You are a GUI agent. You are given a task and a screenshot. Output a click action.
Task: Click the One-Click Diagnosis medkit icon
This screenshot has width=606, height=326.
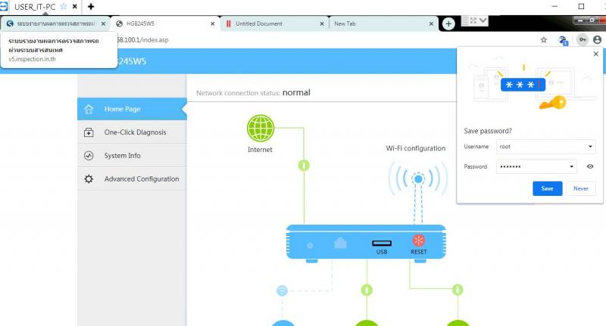point(89,132)
